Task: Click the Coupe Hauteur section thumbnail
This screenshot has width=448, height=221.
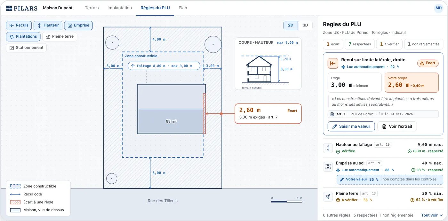Action: [x=268, y=64]
